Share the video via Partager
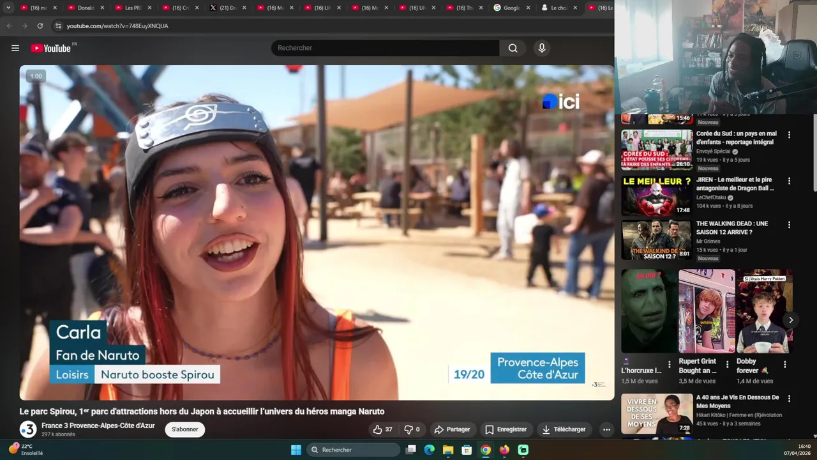The width and height of the screenshot is (817, 460). tap(452, 429)
